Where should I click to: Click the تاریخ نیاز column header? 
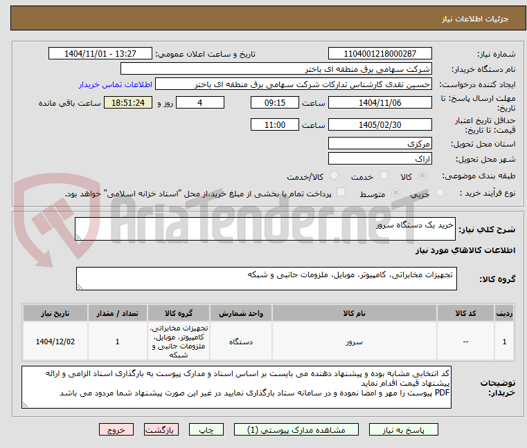point(55,313)
